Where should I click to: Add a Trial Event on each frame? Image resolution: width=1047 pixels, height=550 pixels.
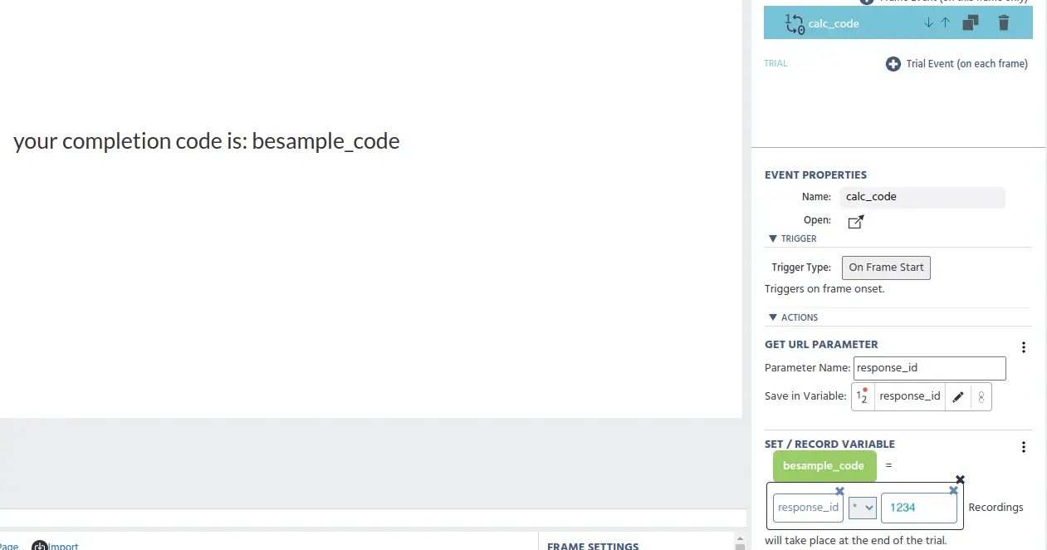tap(956, 64)
